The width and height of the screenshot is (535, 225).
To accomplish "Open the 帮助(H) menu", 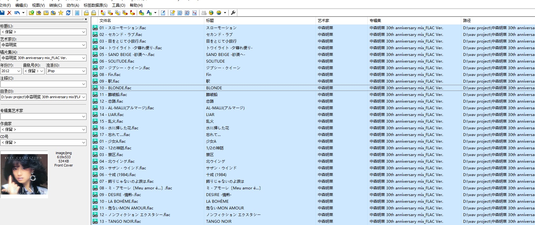I will [x=136, y=5].
